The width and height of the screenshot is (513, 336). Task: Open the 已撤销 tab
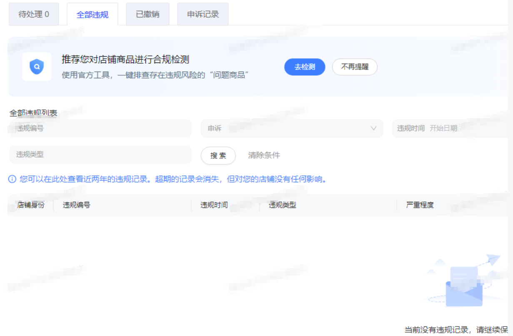tap(148, 14)
